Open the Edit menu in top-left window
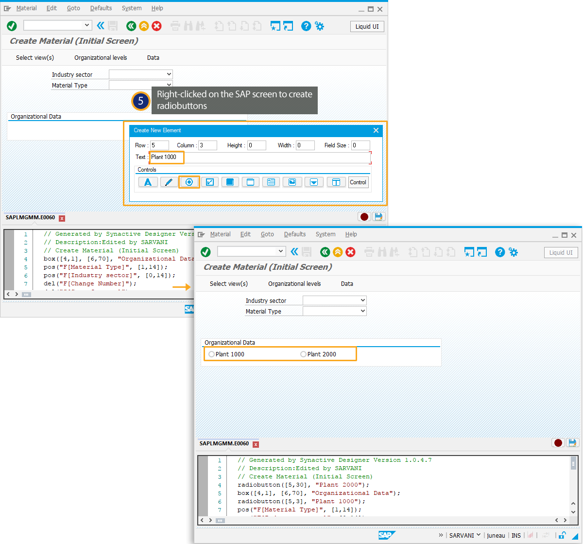The height and width of the screenshot is (544, 583). point(52,8)
